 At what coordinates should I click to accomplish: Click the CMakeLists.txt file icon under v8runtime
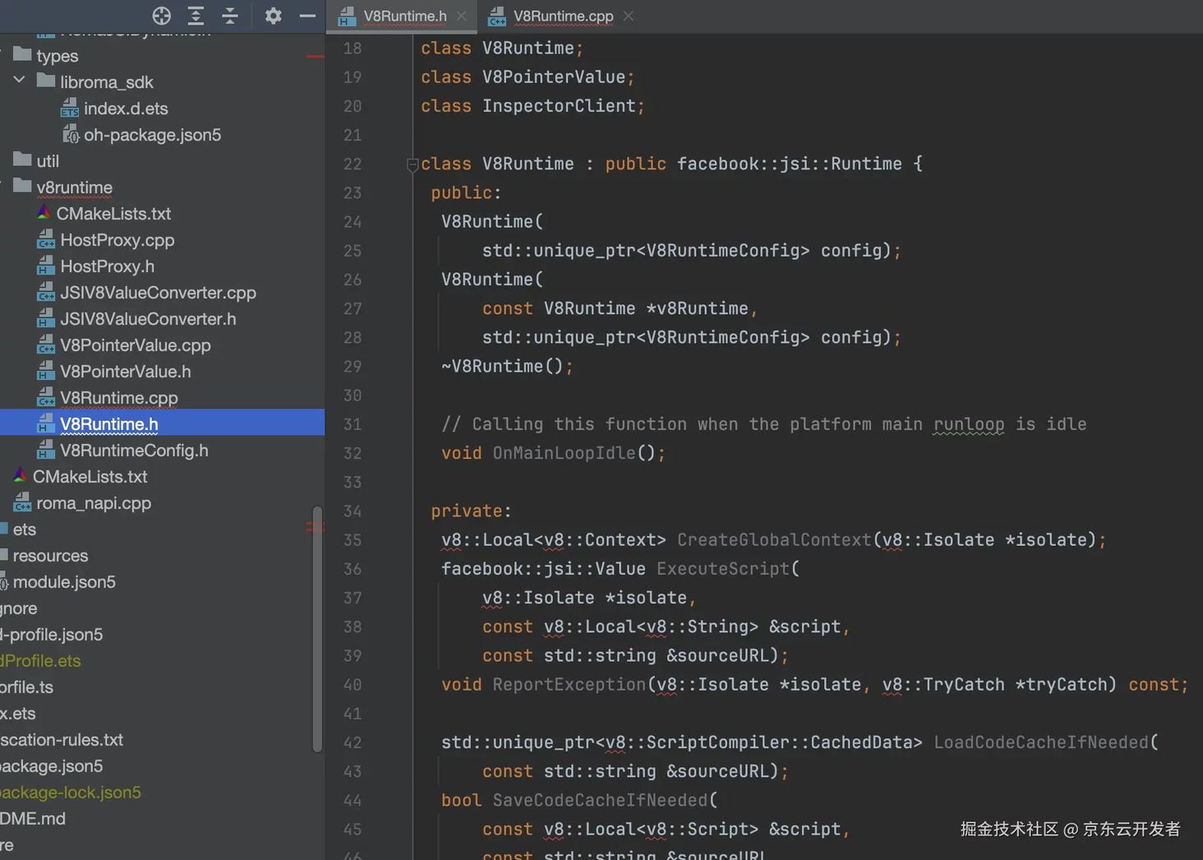click(44, 214)
